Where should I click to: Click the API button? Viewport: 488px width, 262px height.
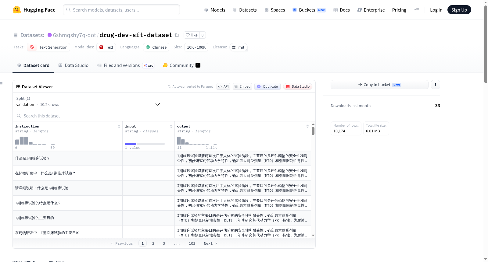tap(223, 86)
